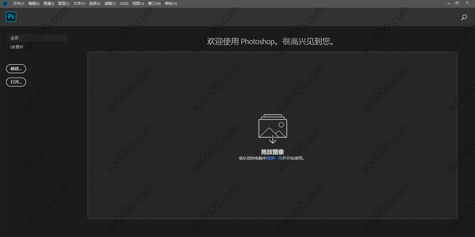Image resolution: width=475 pixels, height=237 pixels.
Task: Open the 文字(Y) menu
Action: [x=79, y=4]
